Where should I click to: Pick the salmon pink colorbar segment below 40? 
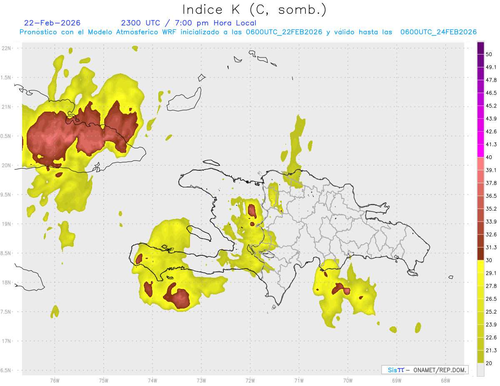click(x=480, y=164)
